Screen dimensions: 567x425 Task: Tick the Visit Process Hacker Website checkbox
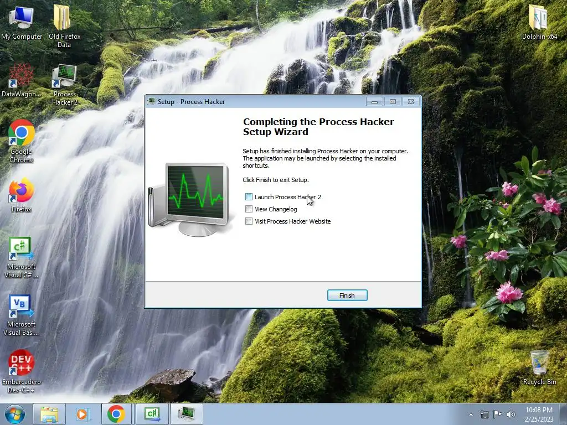point(249,221)
